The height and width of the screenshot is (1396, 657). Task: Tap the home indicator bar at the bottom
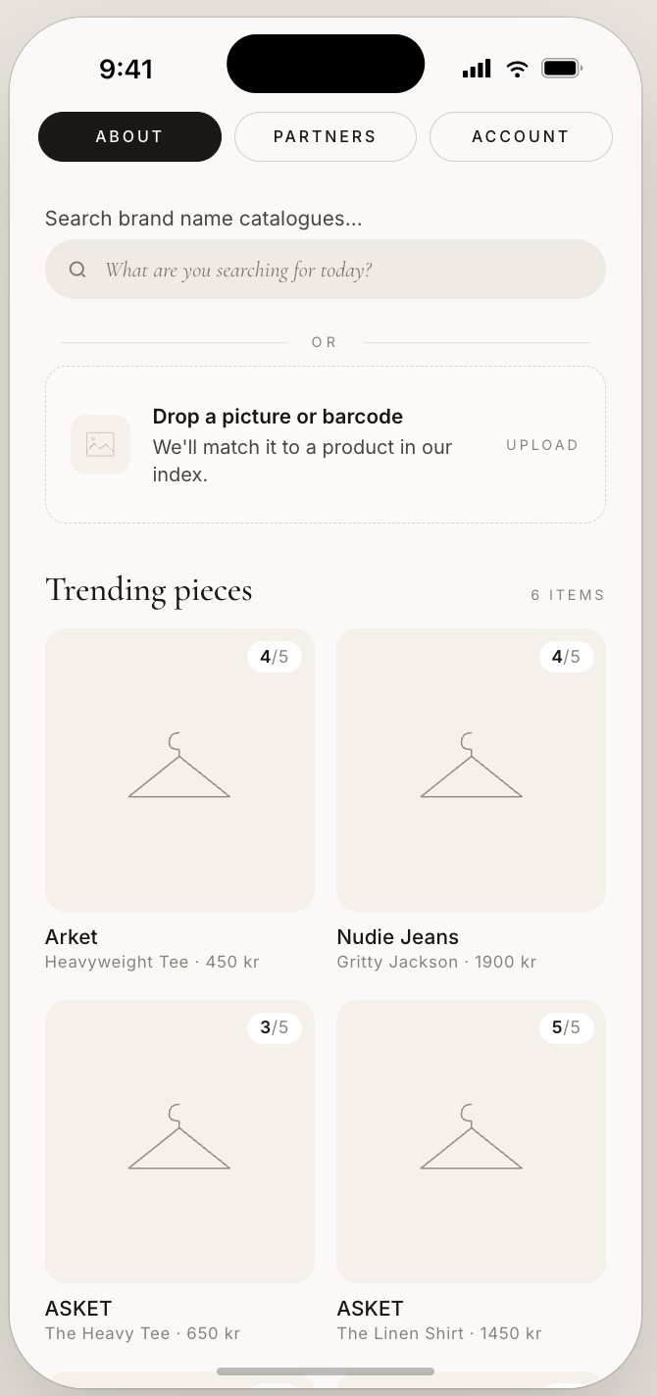(x=328, y=1371)
